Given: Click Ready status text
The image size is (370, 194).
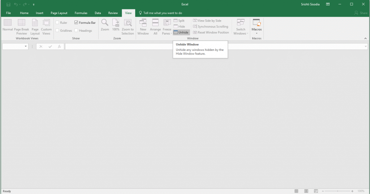Looking at the screenshot, I should click(x=7, y=191).
